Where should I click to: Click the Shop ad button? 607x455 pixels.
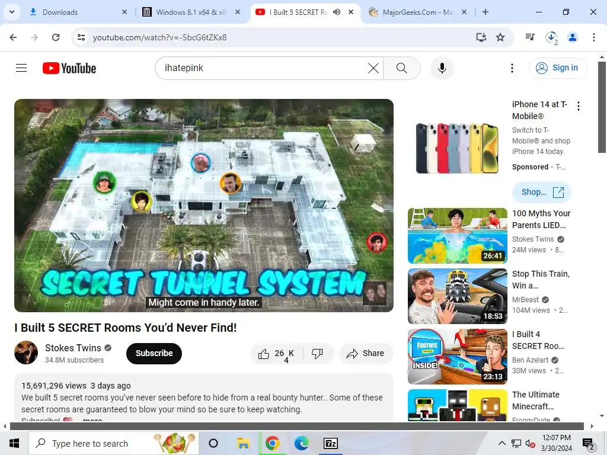542,192
